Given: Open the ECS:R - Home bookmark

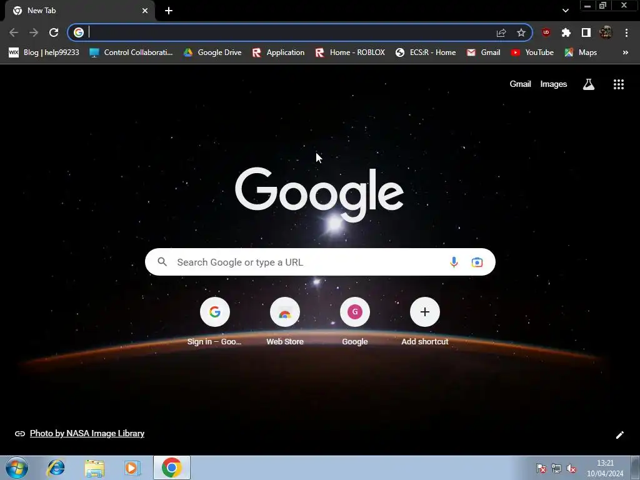Looking at the screenshot, I should tap(426, 52).
